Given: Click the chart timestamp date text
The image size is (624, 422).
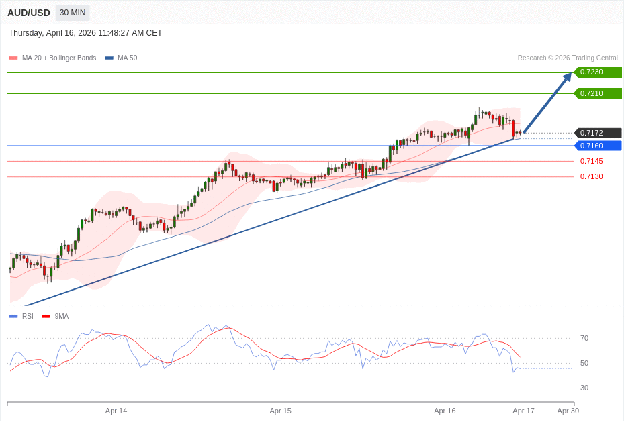Looking at the screenshot, I should click(85, 33).
